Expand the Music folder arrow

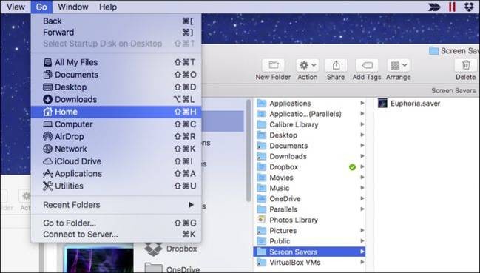point(362,188)
